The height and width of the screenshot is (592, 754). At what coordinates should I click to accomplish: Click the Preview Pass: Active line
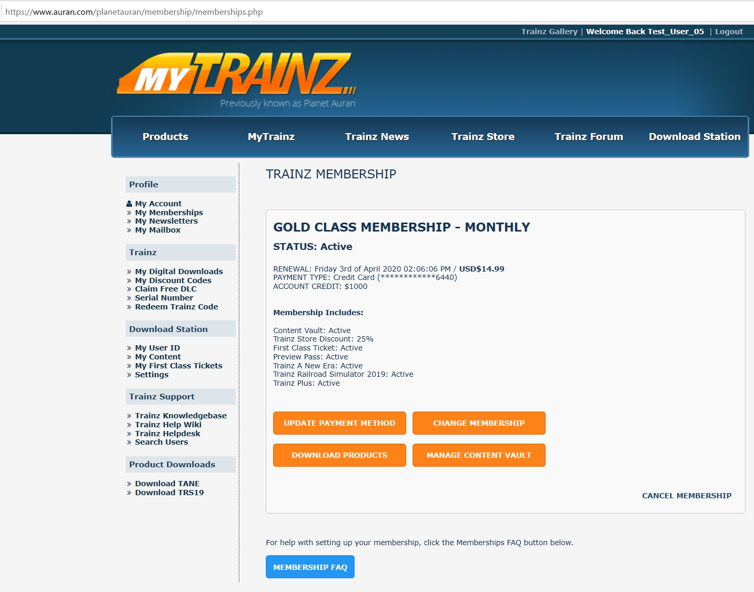tap(310, 357)
